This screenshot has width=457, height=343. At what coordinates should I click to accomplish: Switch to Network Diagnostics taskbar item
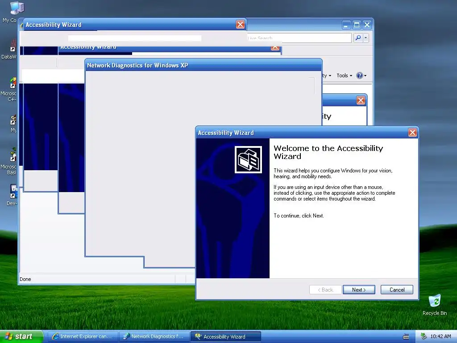[x=154, y=336]
